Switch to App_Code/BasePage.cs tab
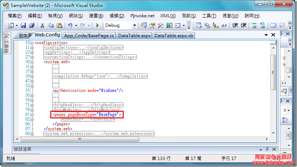The width and height of the screenshot is (297, 167). [x=89, y=36]
